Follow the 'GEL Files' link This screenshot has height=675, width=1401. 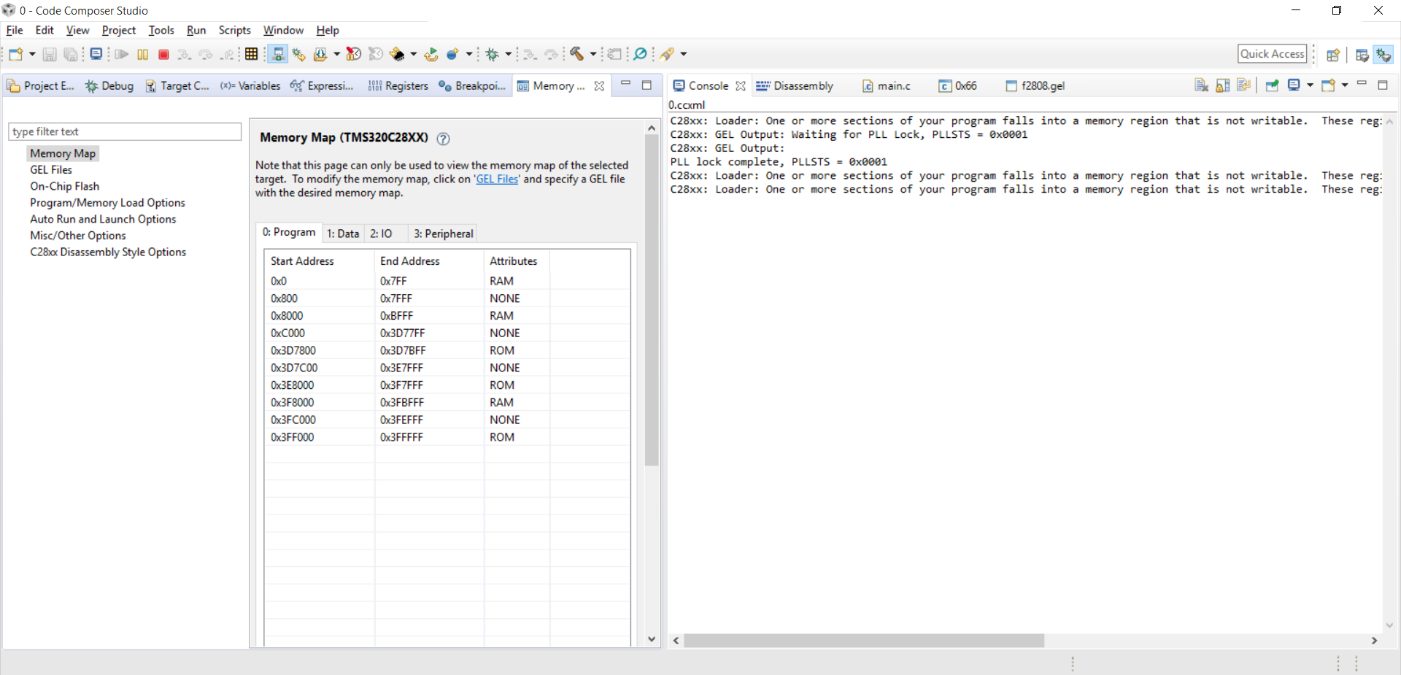click(497, 179)
